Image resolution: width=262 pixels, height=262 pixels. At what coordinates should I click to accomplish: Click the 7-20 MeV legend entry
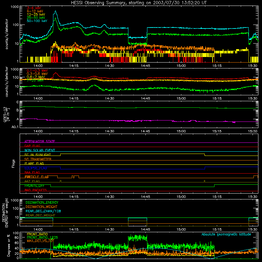tap(35, 80)
